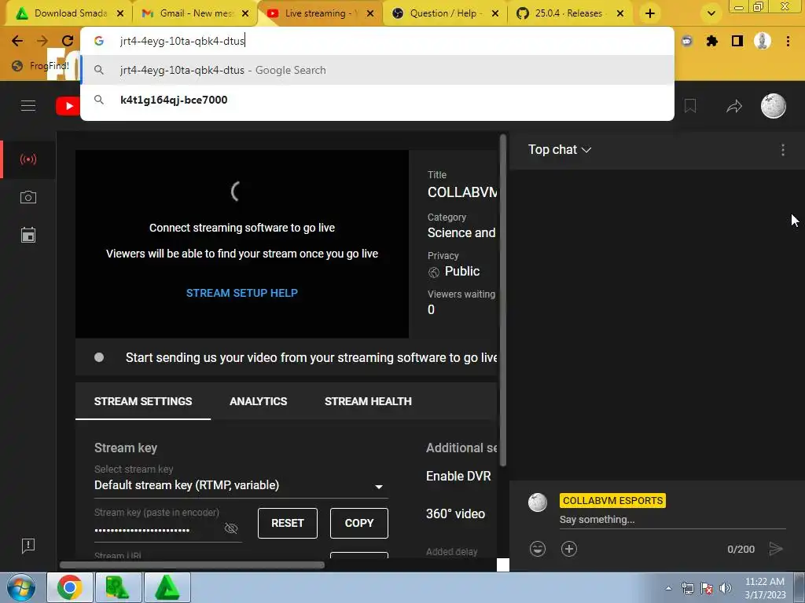The width and height of the screenshot is (805, 603).
Task: Click the plus icon in chat box
Action: [569, 549]
